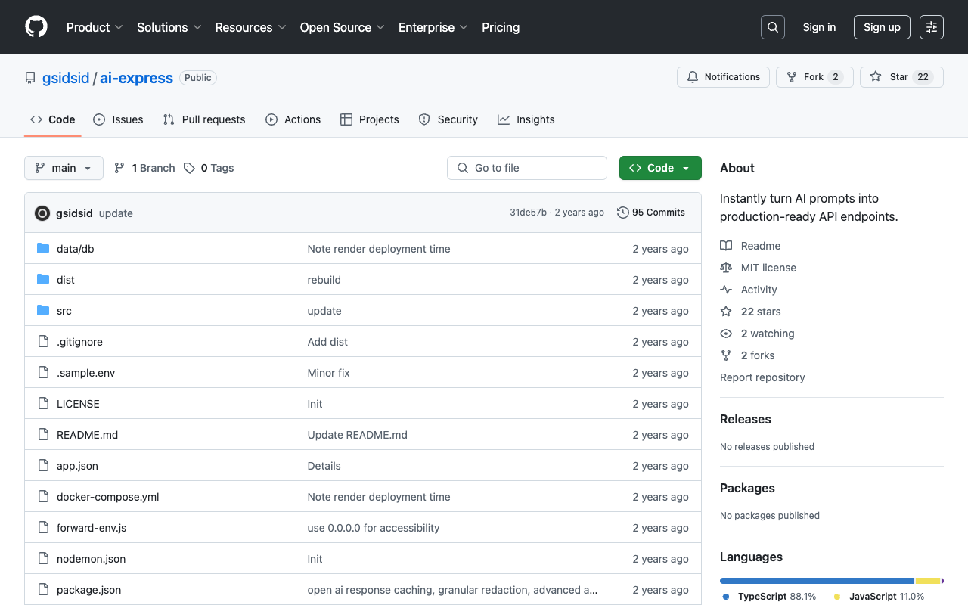Viewport: 968px width, 605px height.
Task: Click the dist folder icon
Action: [x=43, y=280]
